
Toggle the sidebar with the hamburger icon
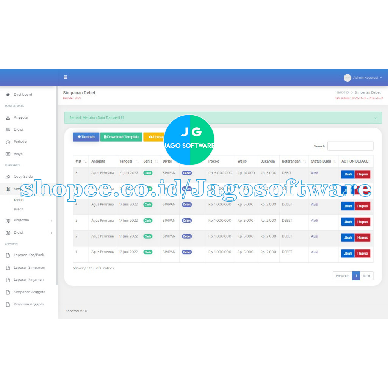65,77
